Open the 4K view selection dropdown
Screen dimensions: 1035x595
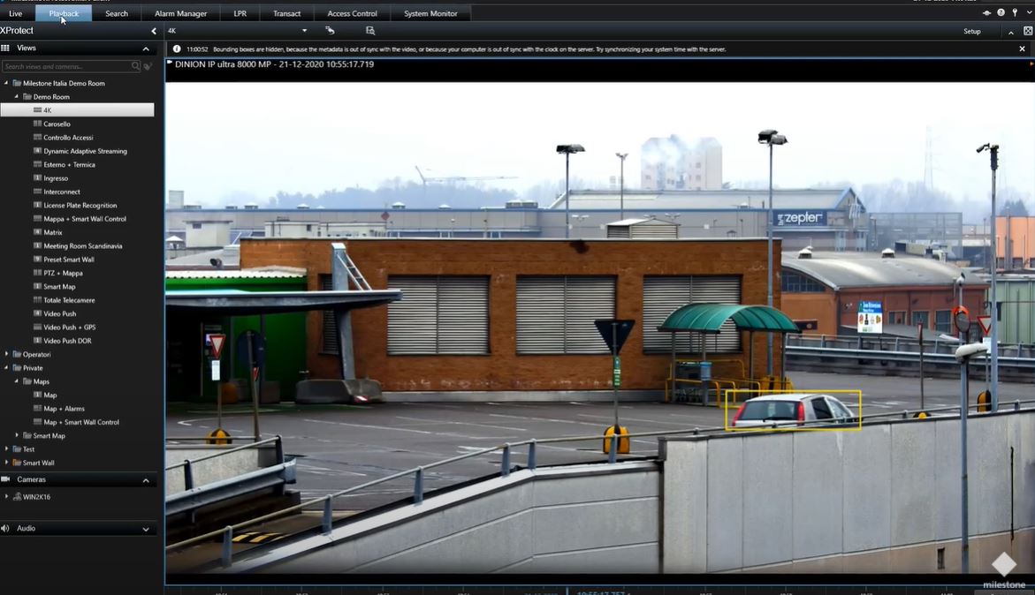point(305,31)
